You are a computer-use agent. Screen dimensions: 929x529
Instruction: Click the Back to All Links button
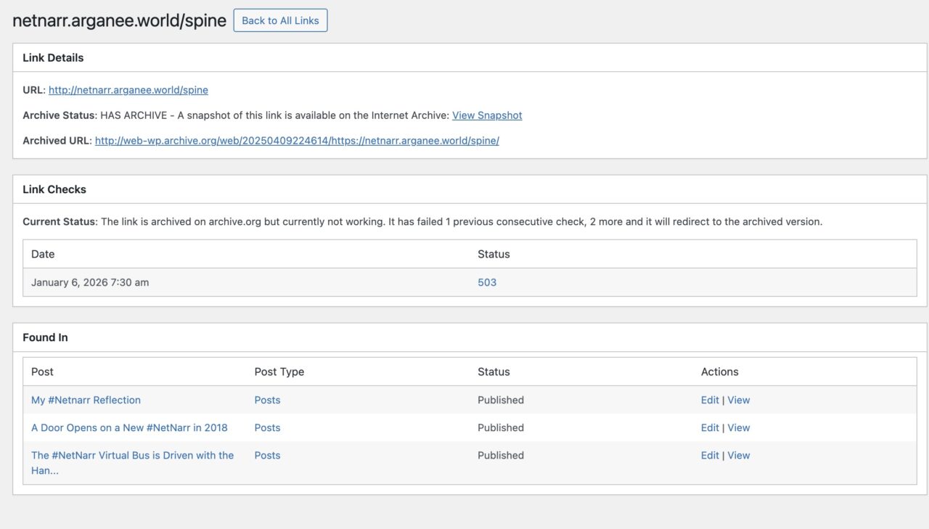[280, 20]
